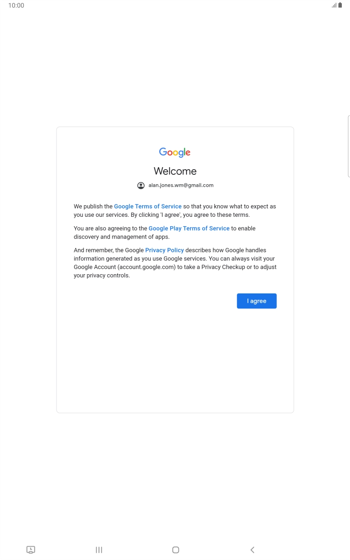This screenshot has height=560, width=350.
Task: Tap the clock showing 10:00
Action: 16,6
